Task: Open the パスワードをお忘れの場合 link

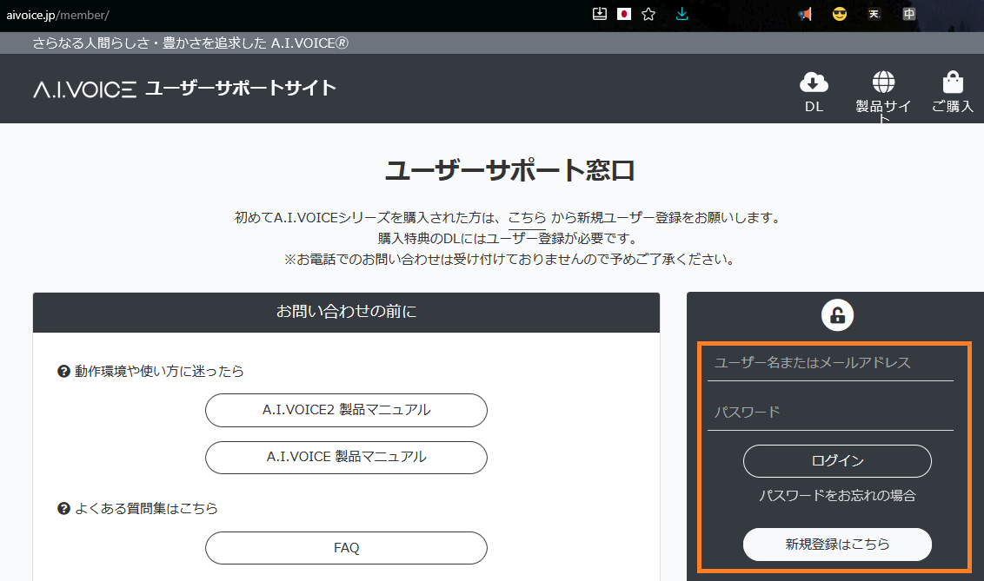Action: pos(837,496)
